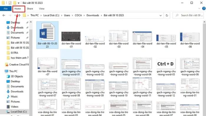Image resolution: width=206 pixels, height=116 pixels.
Task: Click Downloads in the address path
Action: pyautogui.click(x=93, y=15)
